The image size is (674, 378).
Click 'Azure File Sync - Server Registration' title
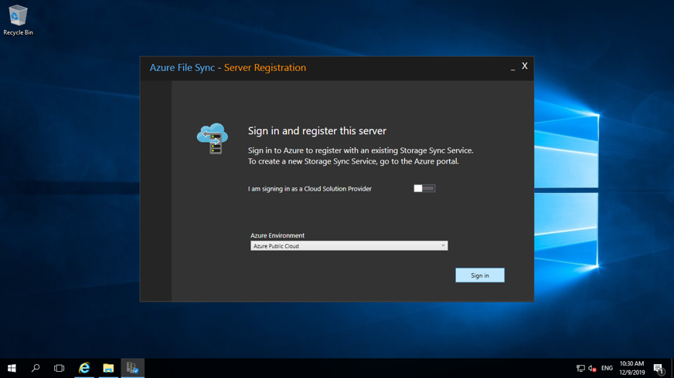[x=228, y=68]
